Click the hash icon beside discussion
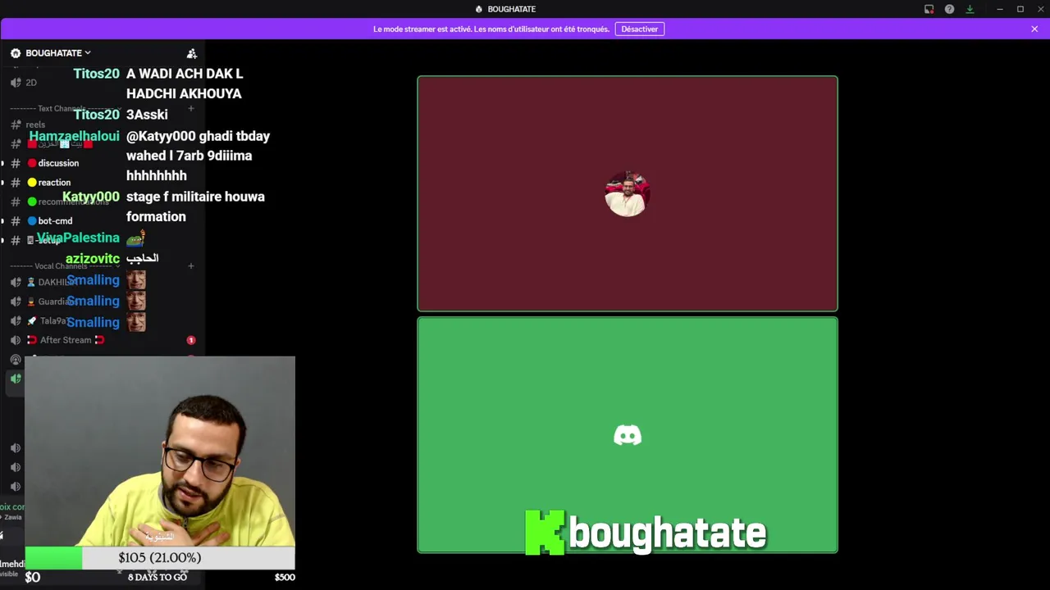 point(16,163)
